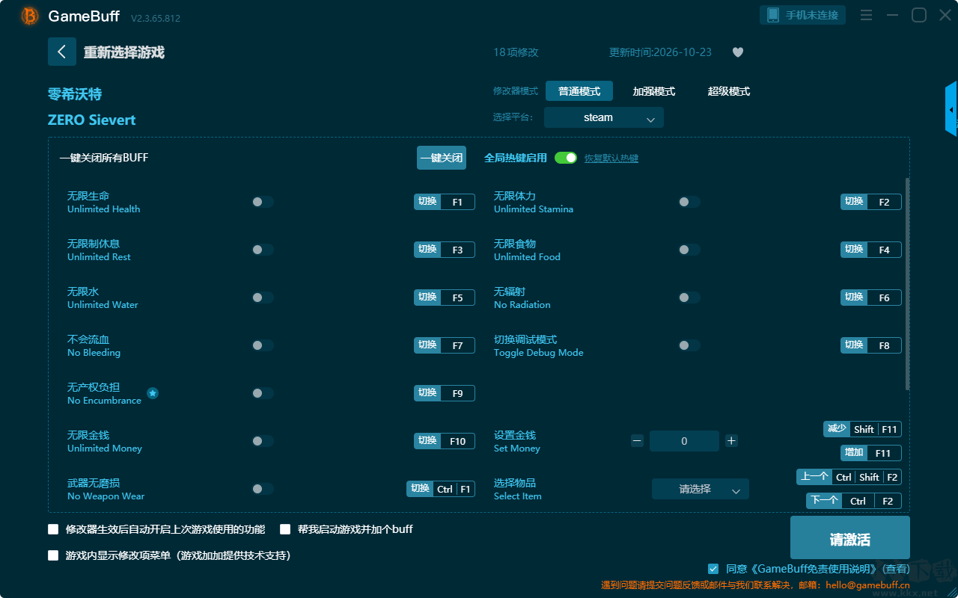Screen dimensions: 958x598
Task: Click the Ctrl F1 hotkey for No Weapon Wear
Action: point(441,489)
